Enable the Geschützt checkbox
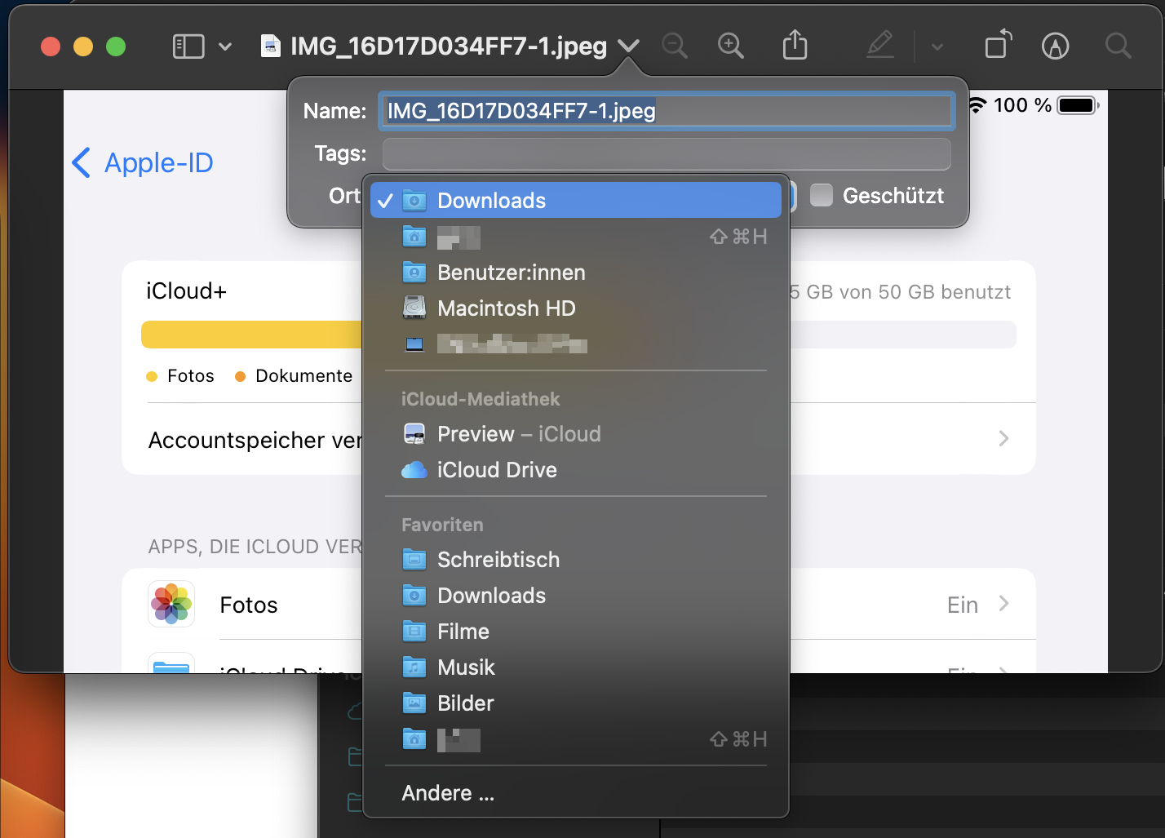Screen dimensions: 1165x838 tap(822, 196)
